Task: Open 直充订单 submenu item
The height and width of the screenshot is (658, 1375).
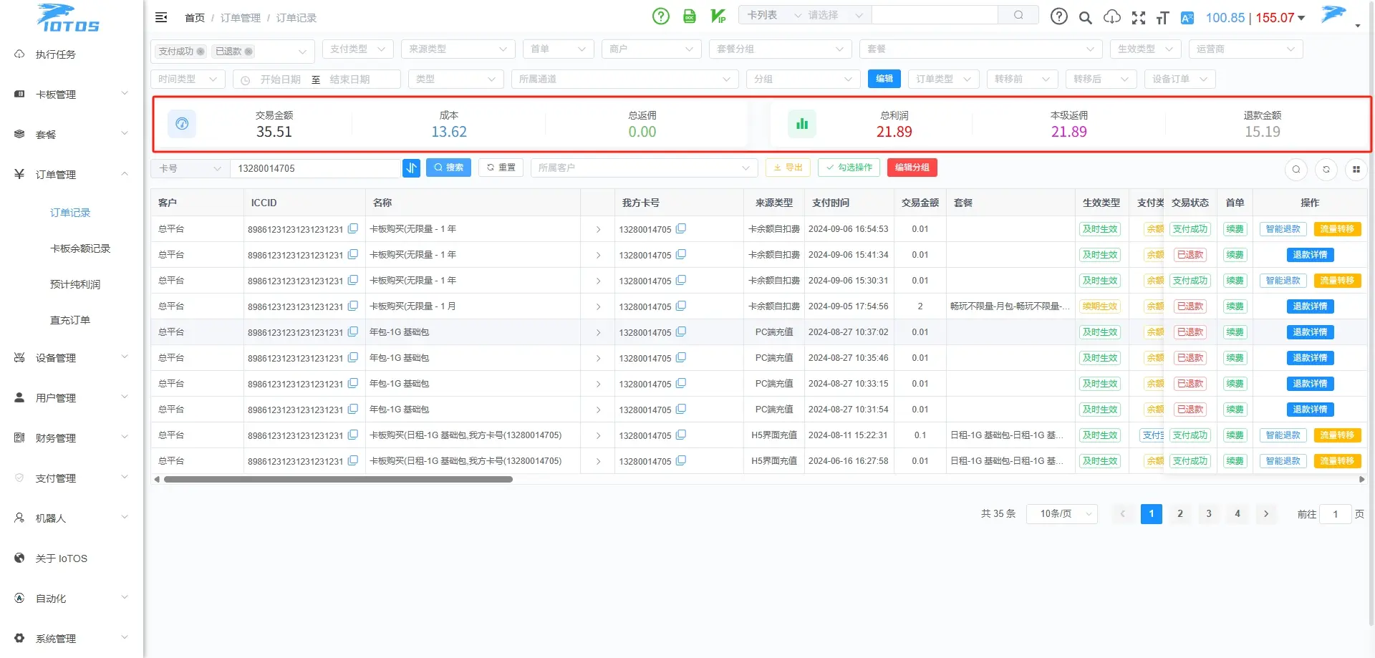Action: 70,320
